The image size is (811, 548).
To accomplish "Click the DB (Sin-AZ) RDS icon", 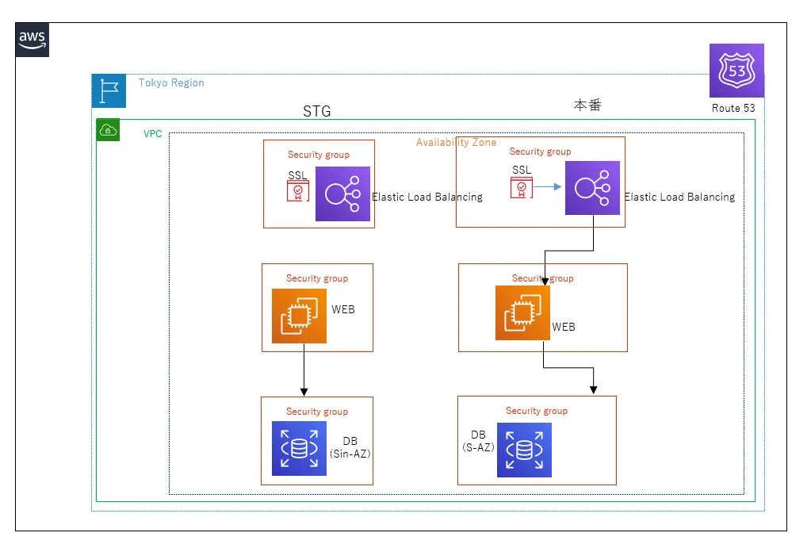I will [299, 448].
